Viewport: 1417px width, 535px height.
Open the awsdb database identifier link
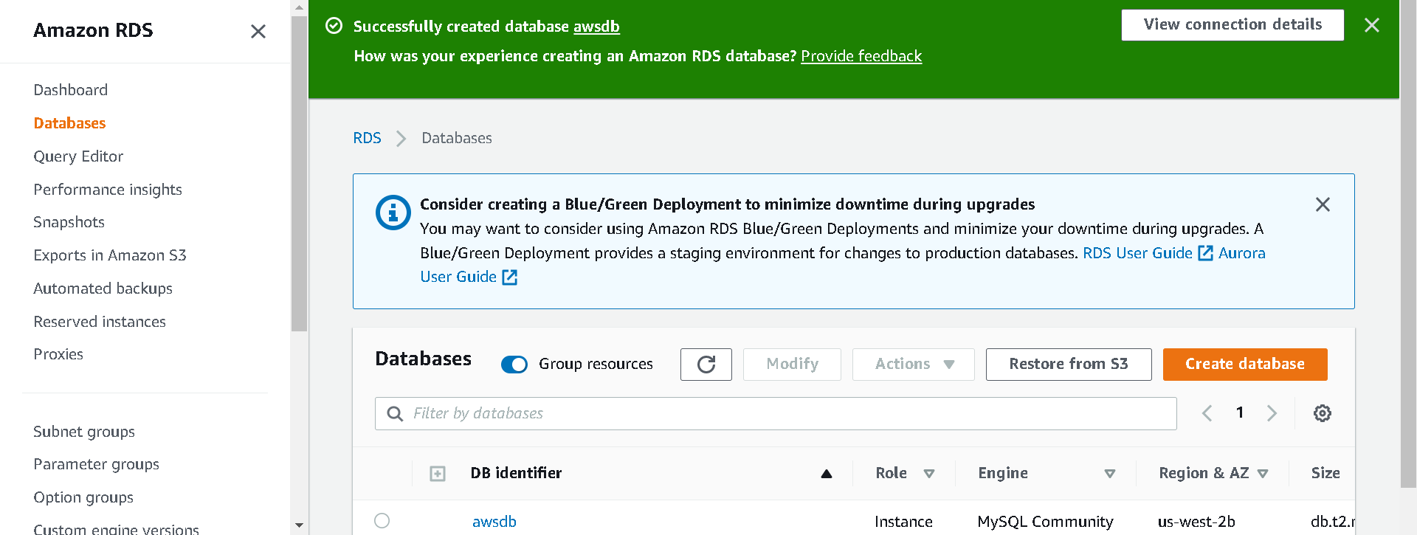494,522
